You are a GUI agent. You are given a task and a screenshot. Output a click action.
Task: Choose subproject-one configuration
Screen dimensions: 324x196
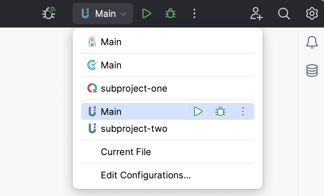134,88
